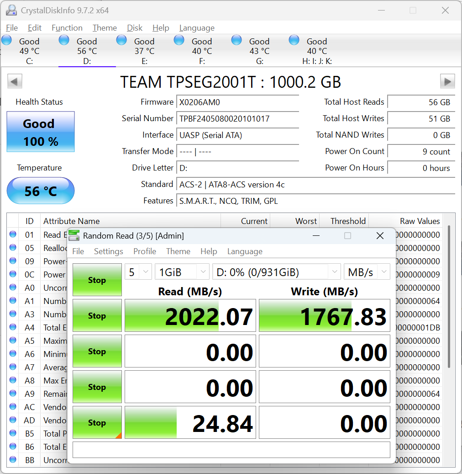Click the blue Good indicator above drive E:
The height and width of the screenshot is (474, 462).
point(121,40)
